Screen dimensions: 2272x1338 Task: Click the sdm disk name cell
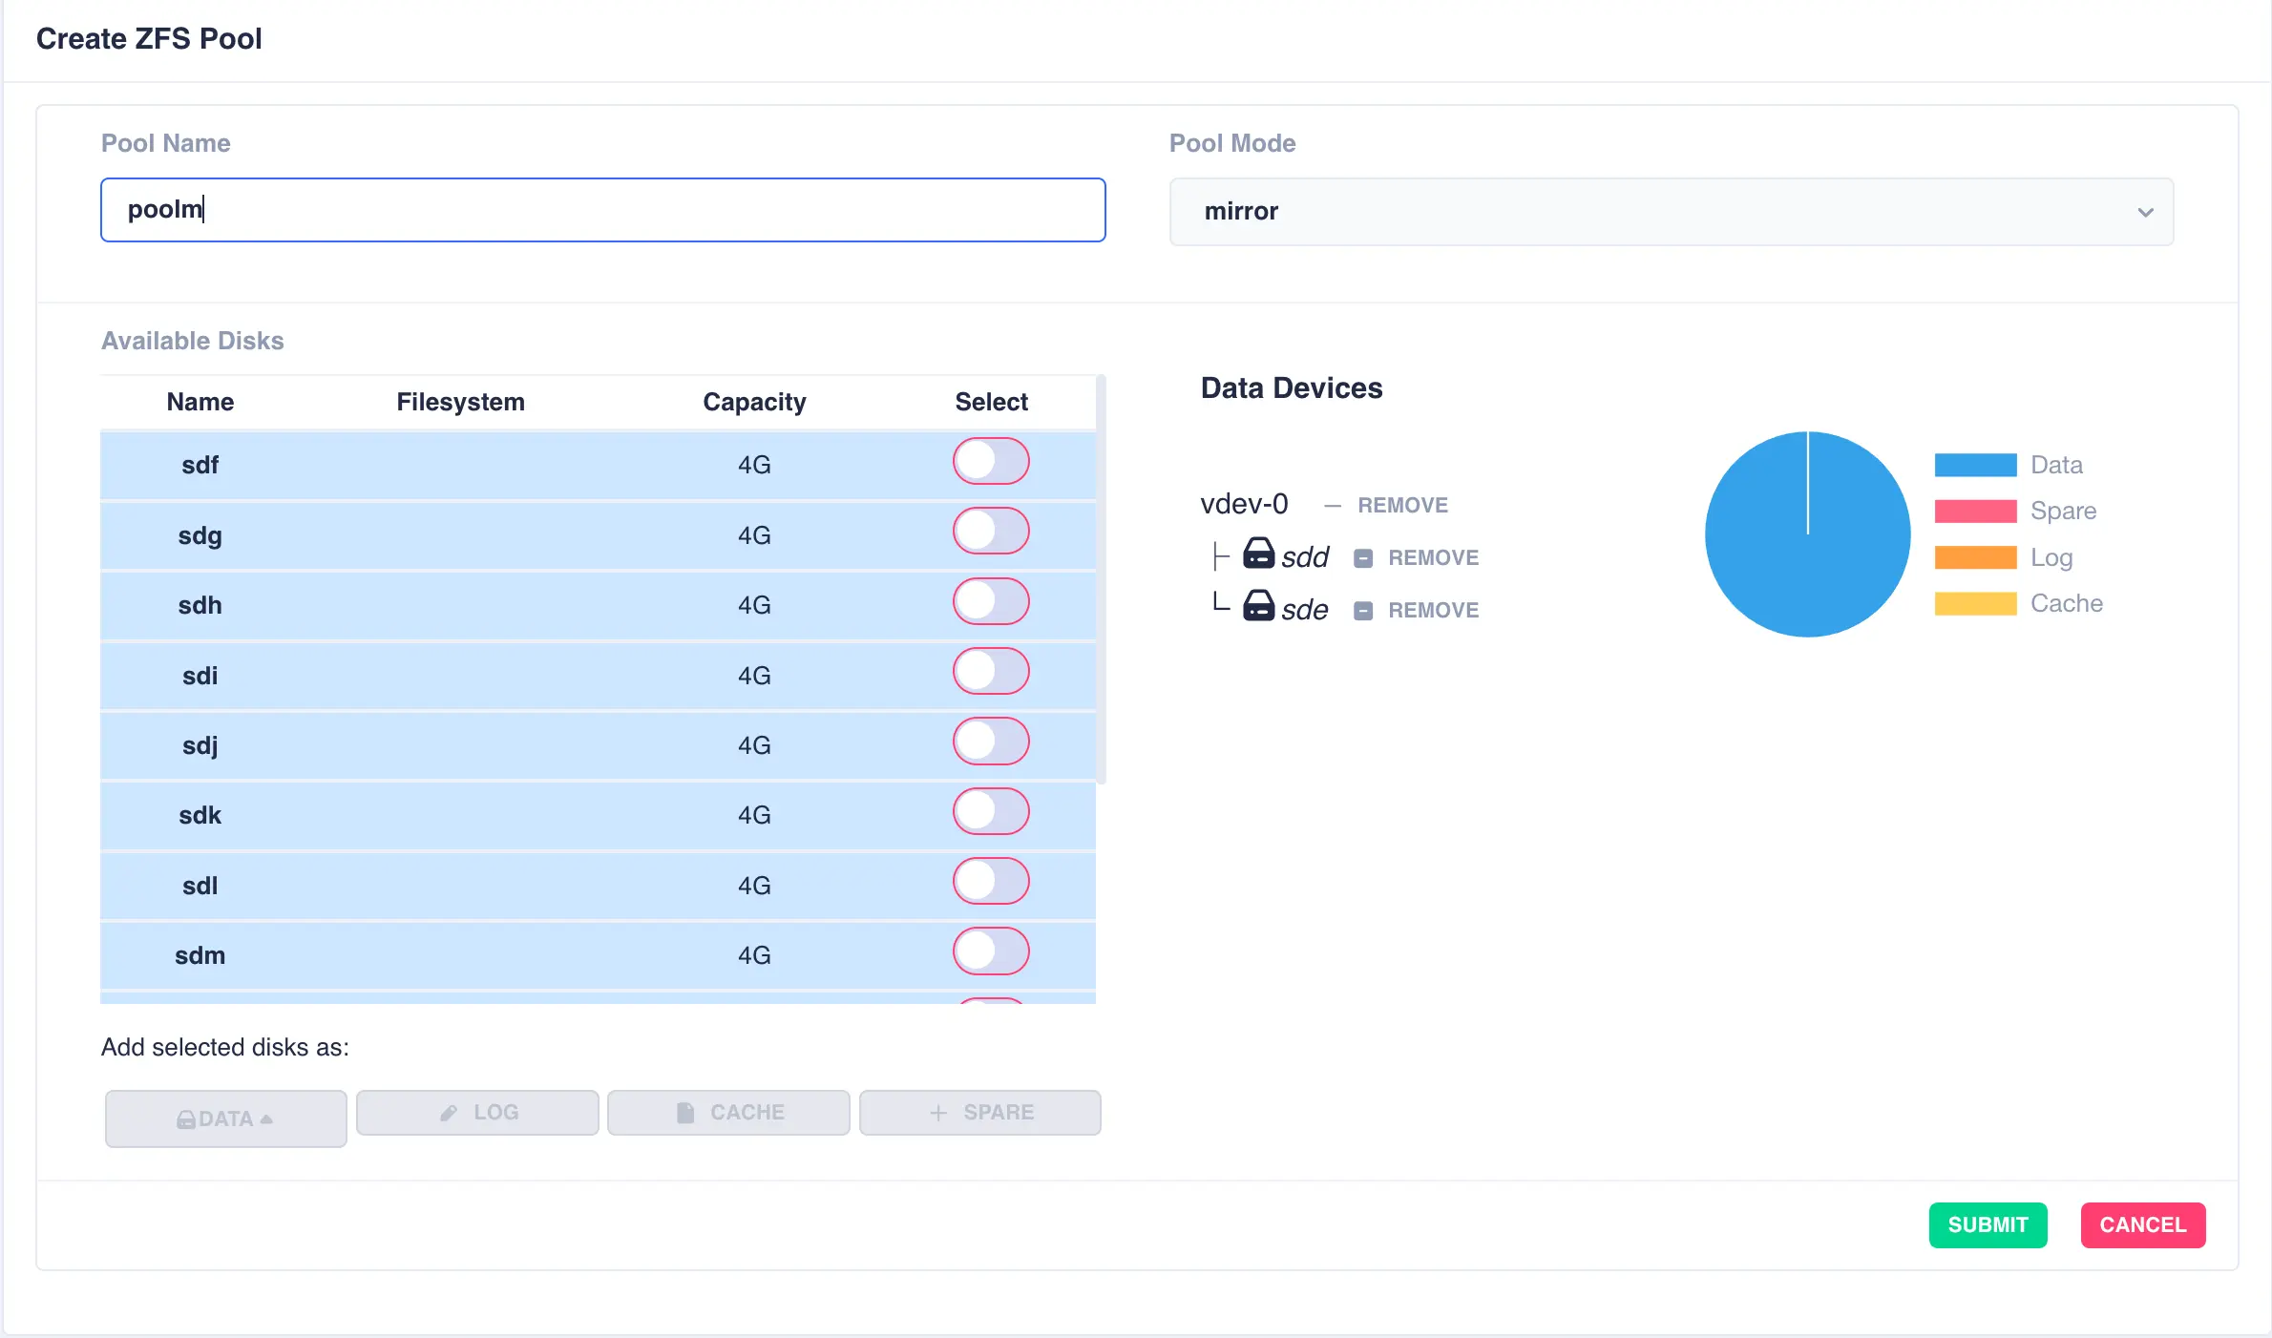pyautogui.click(x=200, y=955)
